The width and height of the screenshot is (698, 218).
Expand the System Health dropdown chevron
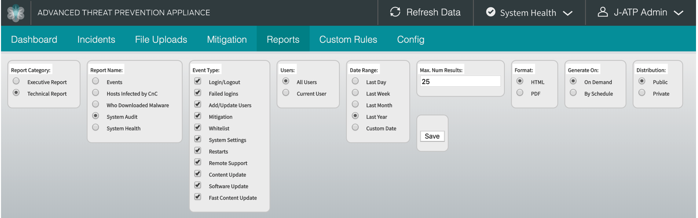tap(568, 13)
